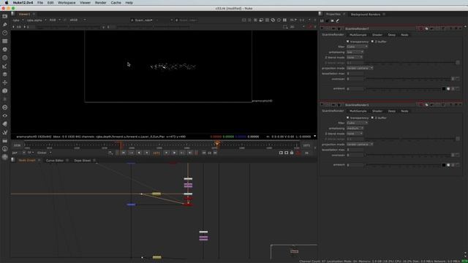Screen dimensions: 468x263
Task: Open Z blend mode dropdown in upper panel
Action: 355,58
